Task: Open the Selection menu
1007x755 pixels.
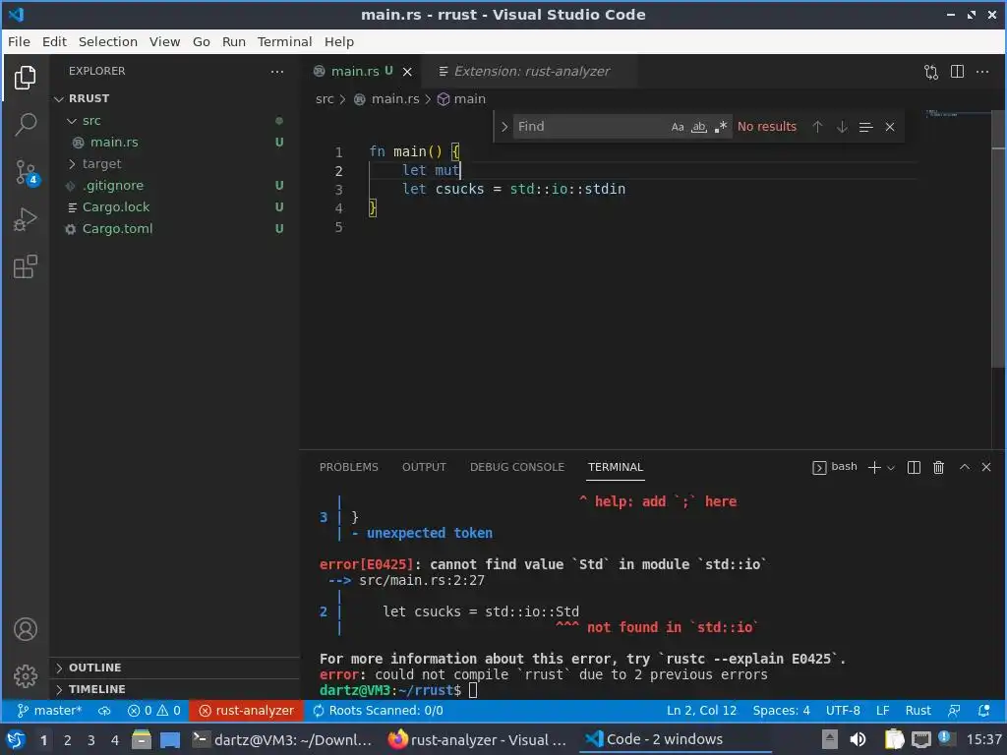Action: coord(108,41)
